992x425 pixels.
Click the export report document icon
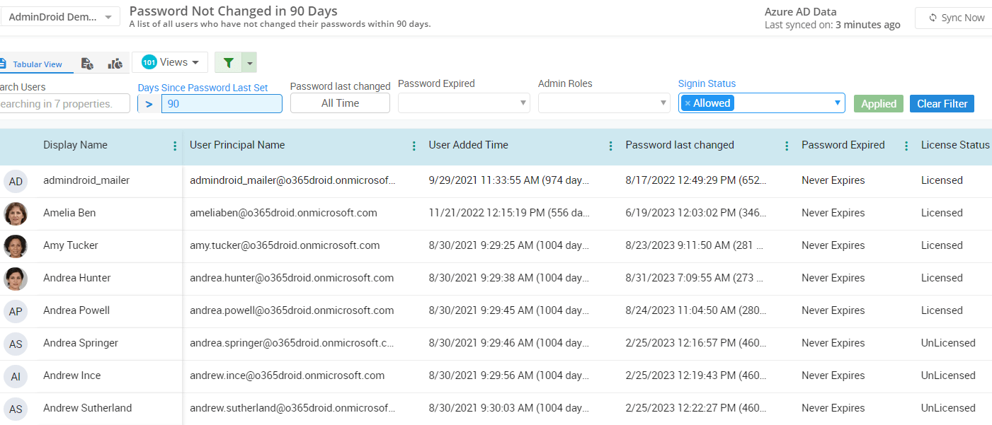click(86, 62)
